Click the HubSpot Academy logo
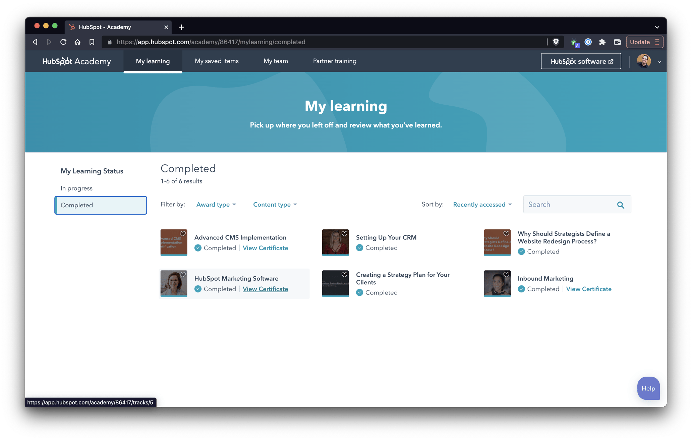 coord(76,61)
